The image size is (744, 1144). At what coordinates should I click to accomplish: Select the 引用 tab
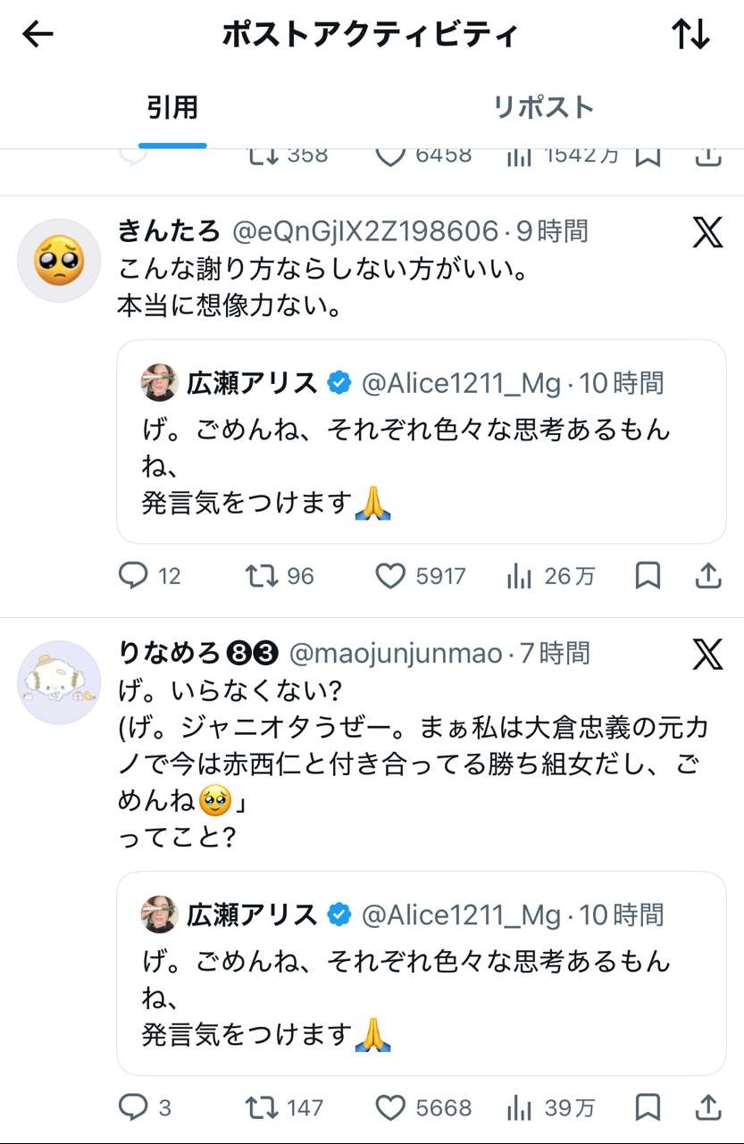point(172,108)
